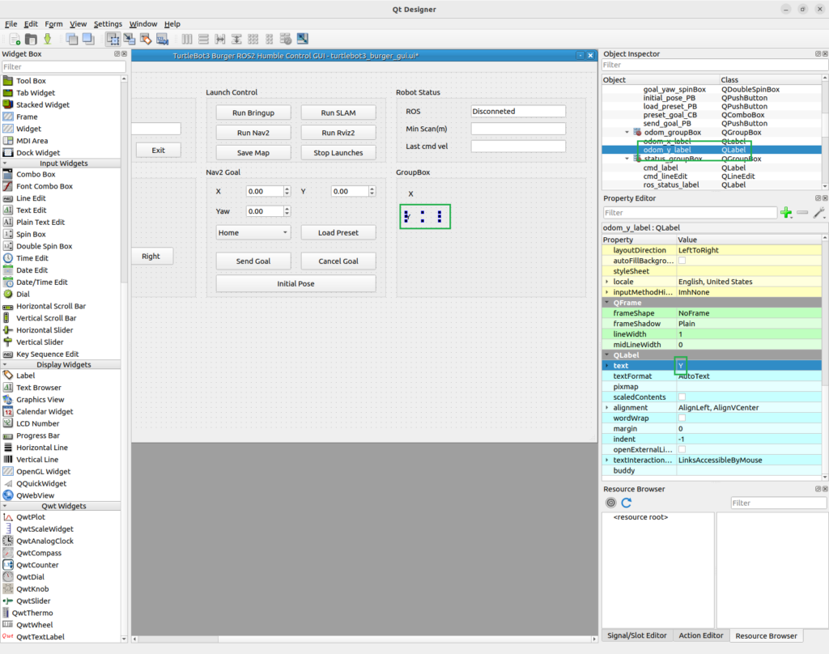This screenshot has height=654, width=829.
Task: Click the Object Inspector filter field
Action: (x=714, y=65)
